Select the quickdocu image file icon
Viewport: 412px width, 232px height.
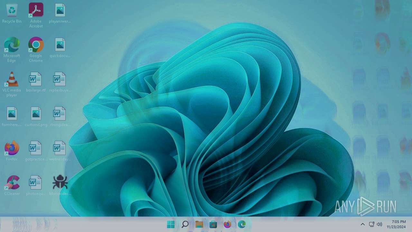60,48
